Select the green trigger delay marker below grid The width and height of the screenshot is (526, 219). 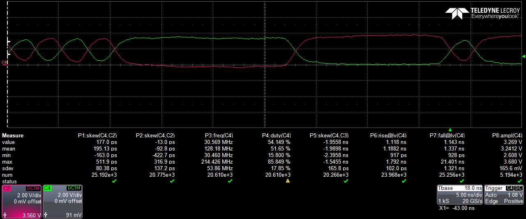click(450, 130)
